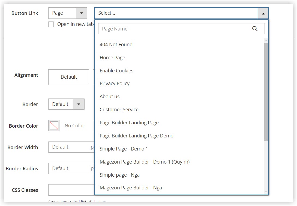
Task: Collapse the Select page dropdown arrow
Action: 263,13
